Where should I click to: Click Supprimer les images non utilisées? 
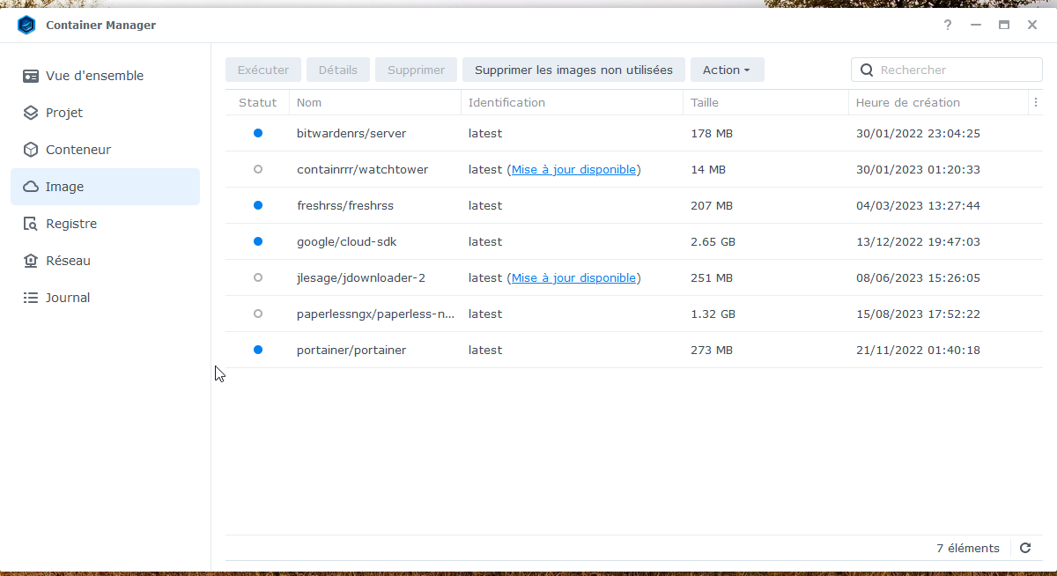click(573, 70)
